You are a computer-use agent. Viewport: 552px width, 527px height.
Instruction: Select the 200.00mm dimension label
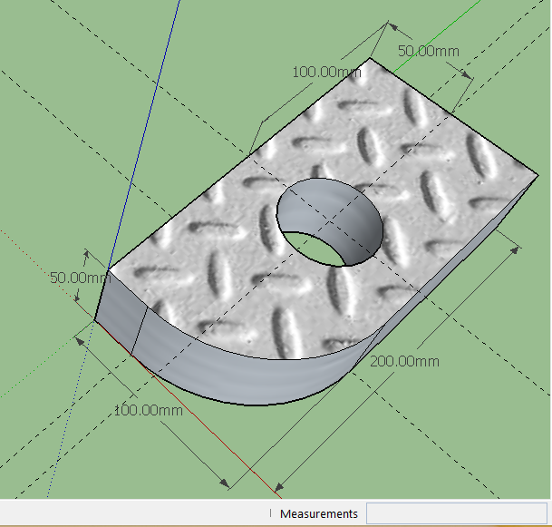[404, 361]
